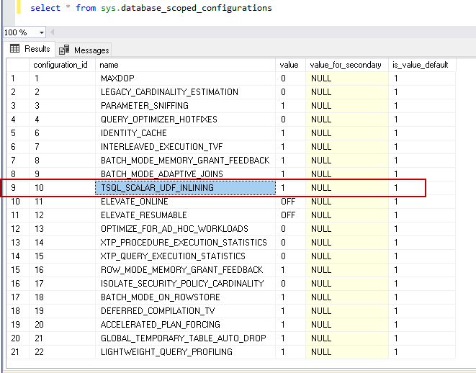476x373 pixels.
Task: Click the Results grid icon
Action: click(14, 49)
